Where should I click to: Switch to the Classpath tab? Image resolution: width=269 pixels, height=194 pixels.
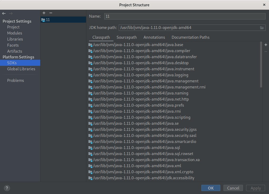click(x=101, y=37)
